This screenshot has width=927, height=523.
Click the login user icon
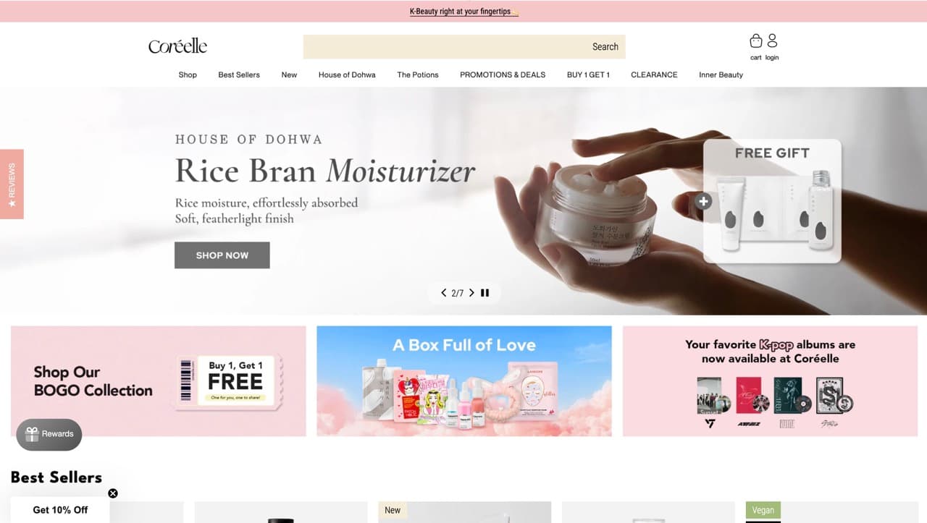click(x=772, y=41)
